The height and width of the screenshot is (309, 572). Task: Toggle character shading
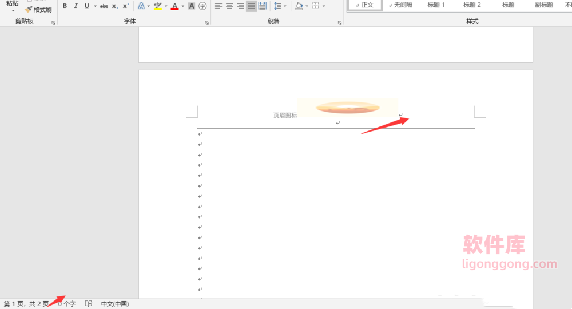pyautogui.click(x=192, y=6)
